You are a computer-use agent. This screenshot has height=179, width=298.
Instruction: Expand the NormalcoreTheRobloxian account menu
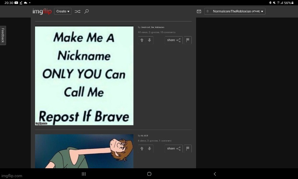238,11
